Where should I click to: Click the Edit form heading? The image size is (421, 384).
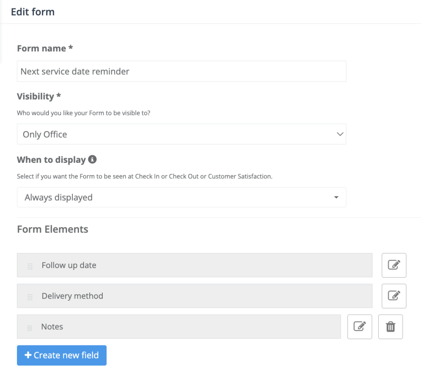click(33, 12)
